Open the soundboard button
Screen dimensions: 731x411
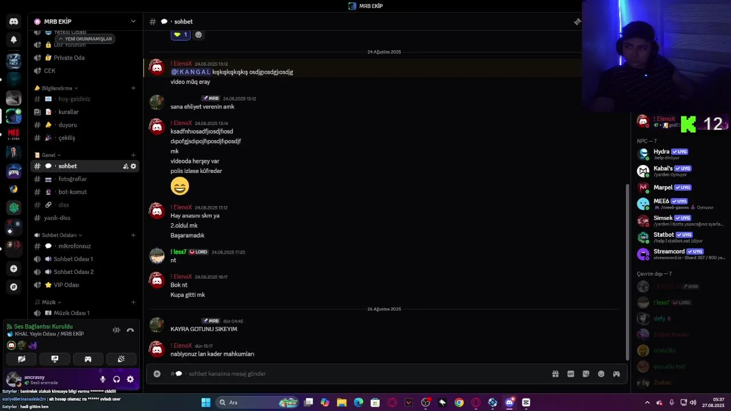[x=121, y=359]
